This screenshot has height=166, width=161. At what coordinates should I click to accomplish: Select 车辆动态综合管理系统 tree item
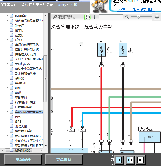[29, 112]
